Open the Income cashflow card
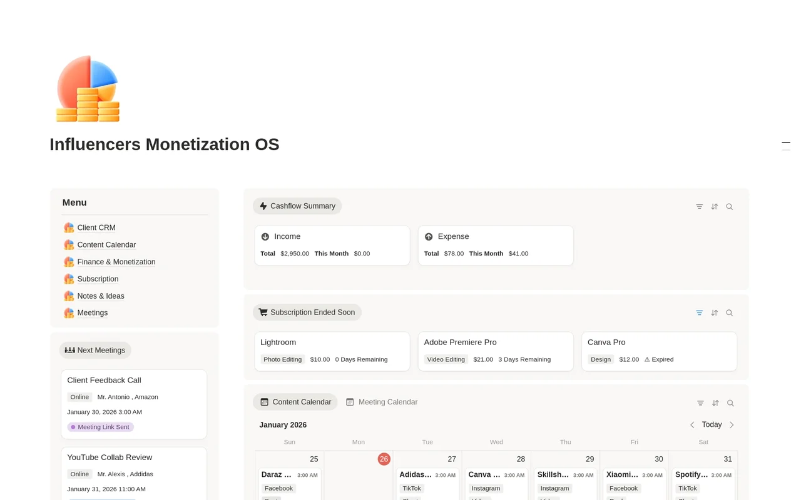The image size is (801, 500). (x=332, y=246)
